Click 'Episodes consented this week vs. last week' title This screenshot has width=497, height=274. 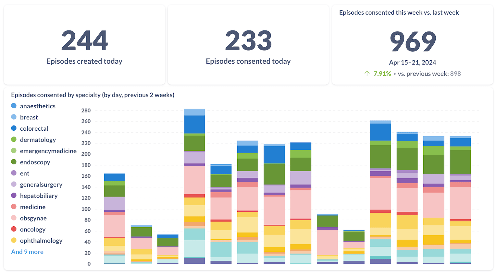[399, 12]
